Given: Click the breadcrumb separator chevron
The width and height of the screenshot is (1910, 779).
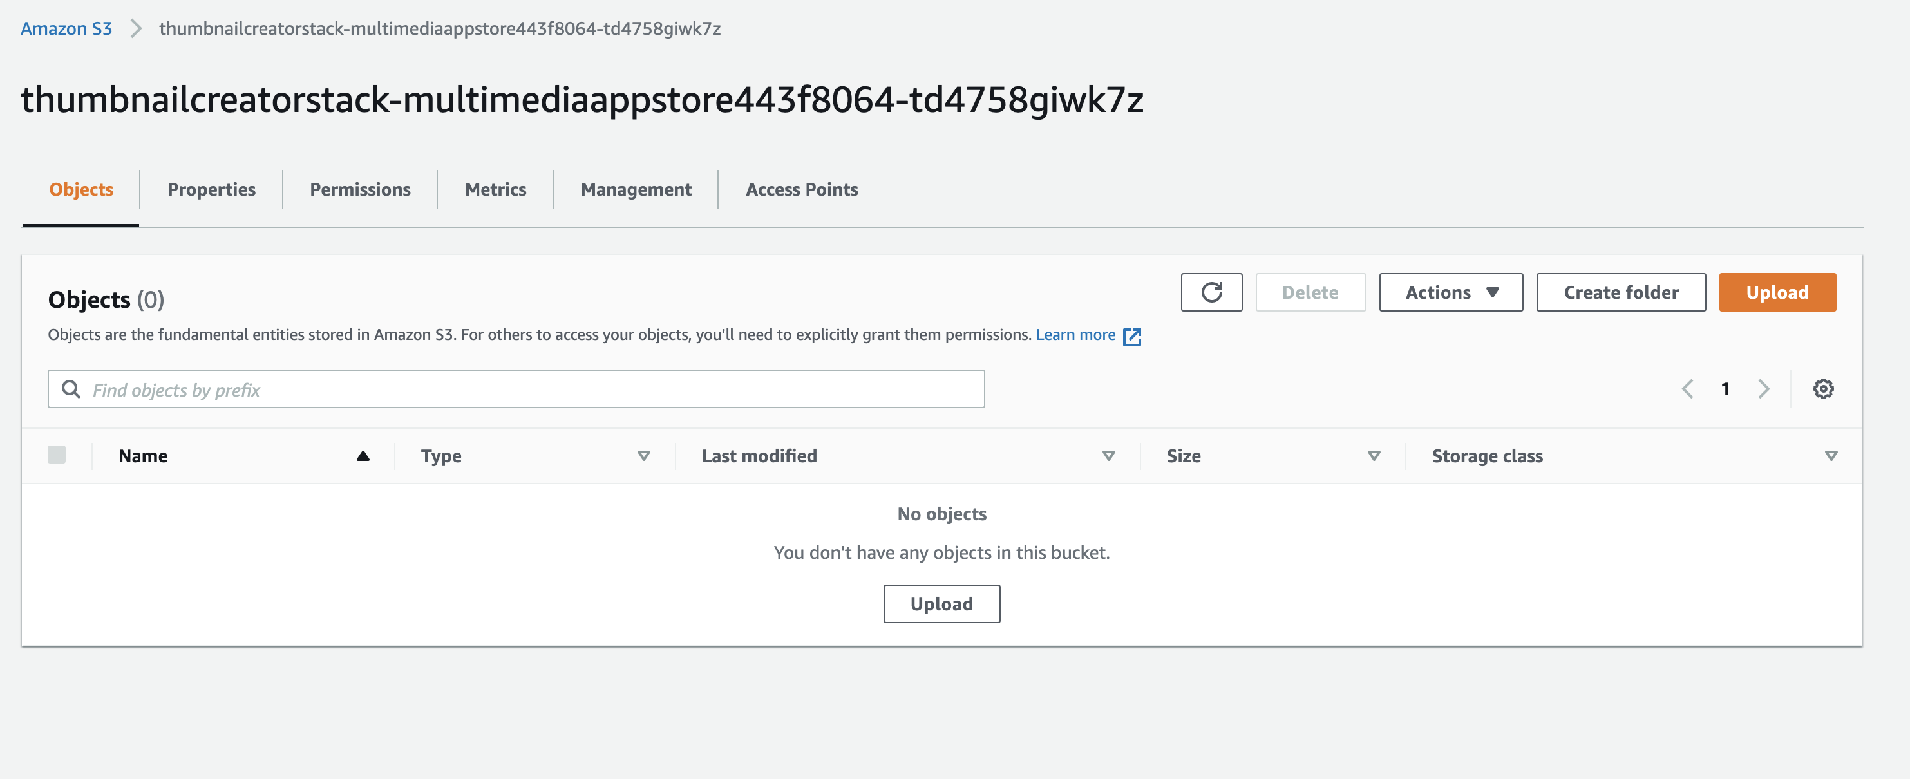Looking at the screenshot, I should pos(136,29).
